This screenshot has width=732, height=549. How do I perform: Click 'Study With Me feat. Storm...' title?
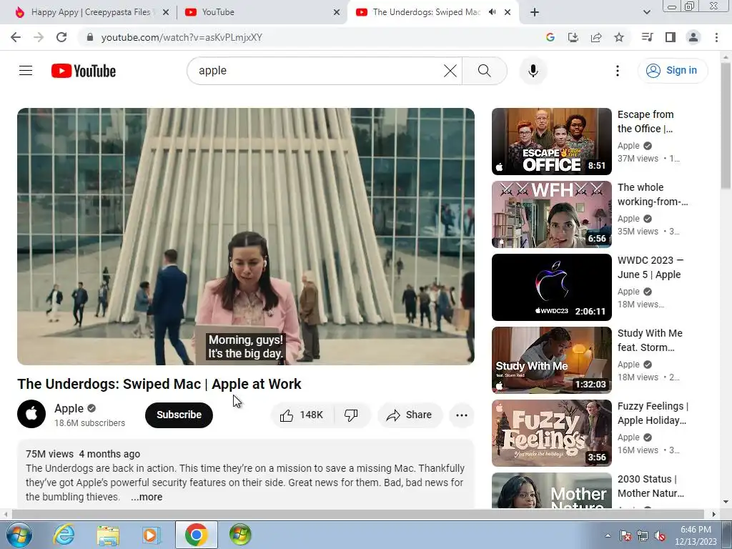point(650,340)
